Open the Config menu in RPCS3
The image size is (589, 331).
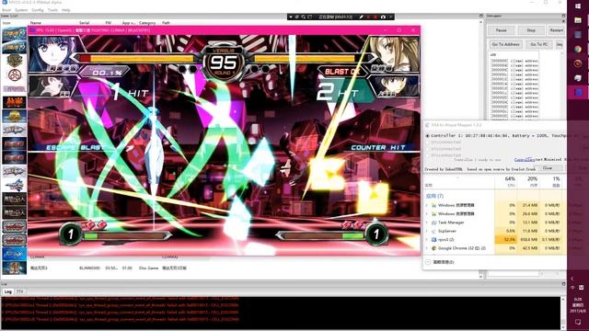[37, 10]
